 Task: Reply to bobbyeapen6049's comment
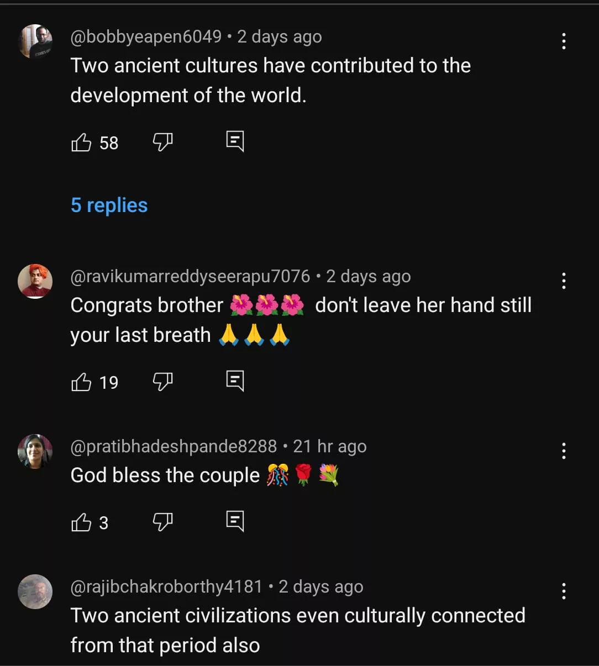click(x=235, y=141)
